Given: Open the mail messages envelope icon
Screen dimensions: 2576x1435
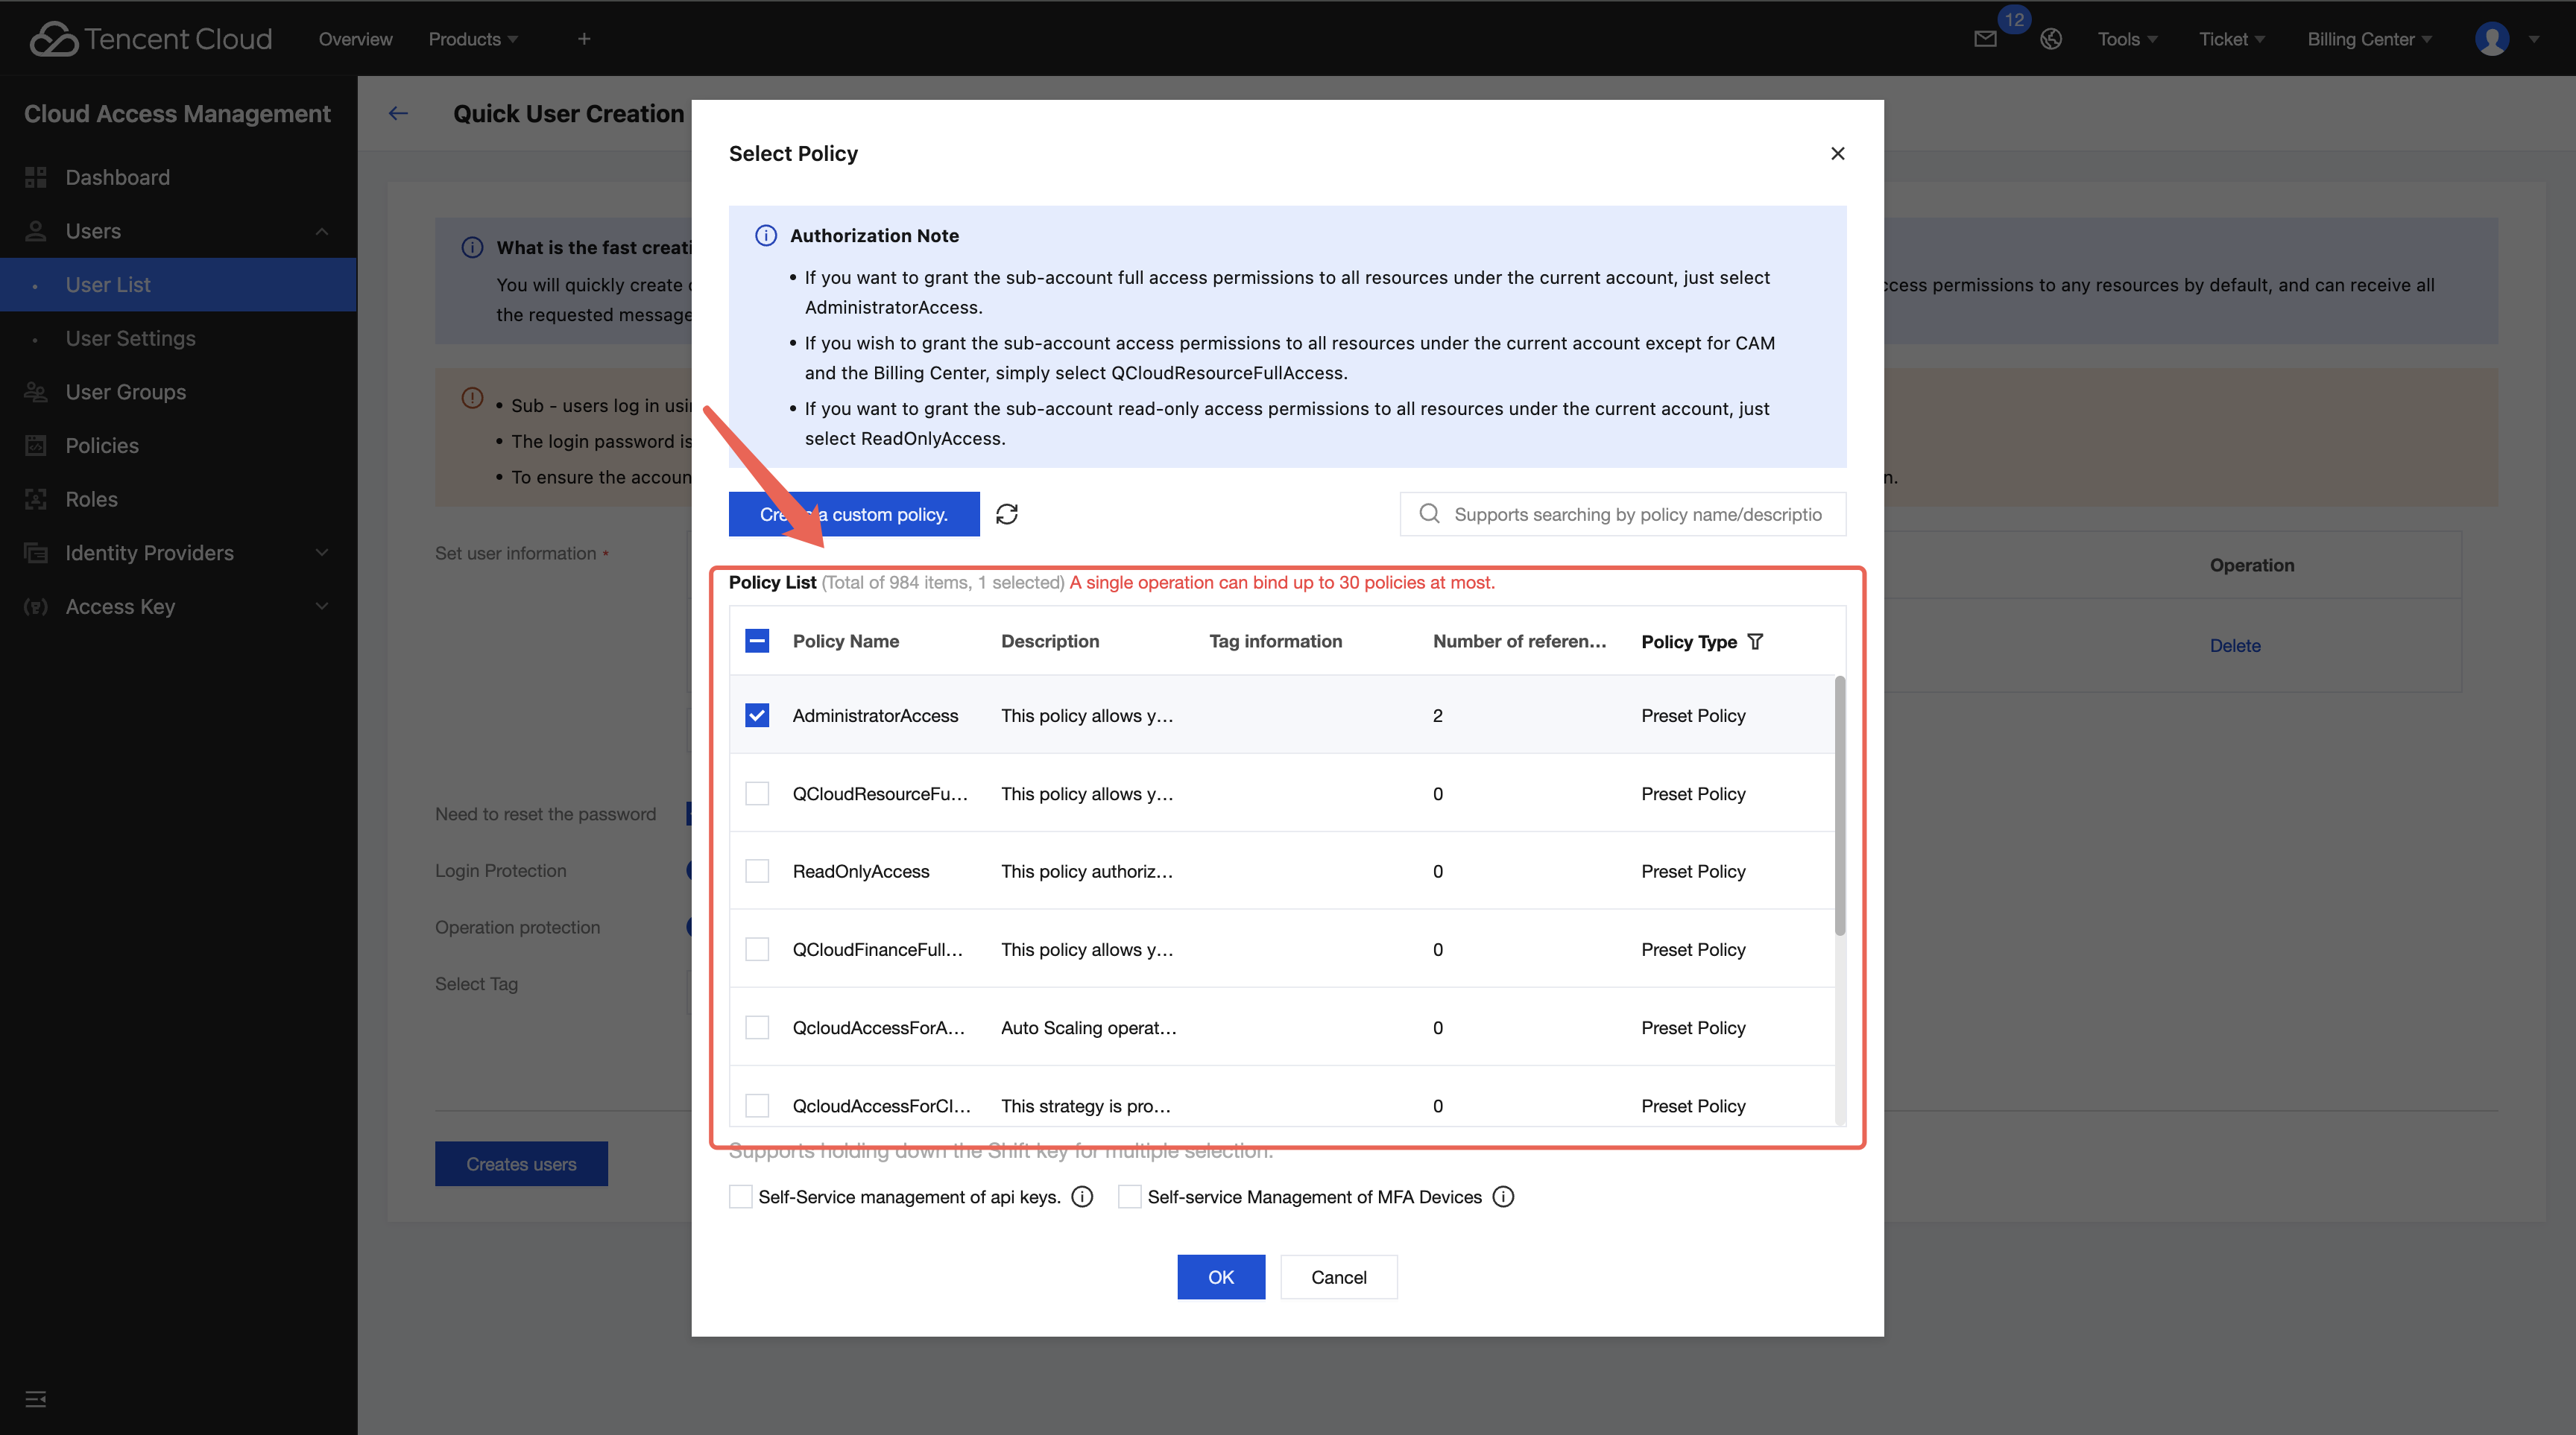Looking at the screenshot, I should pyautogui.click(x=1985, y=39).
